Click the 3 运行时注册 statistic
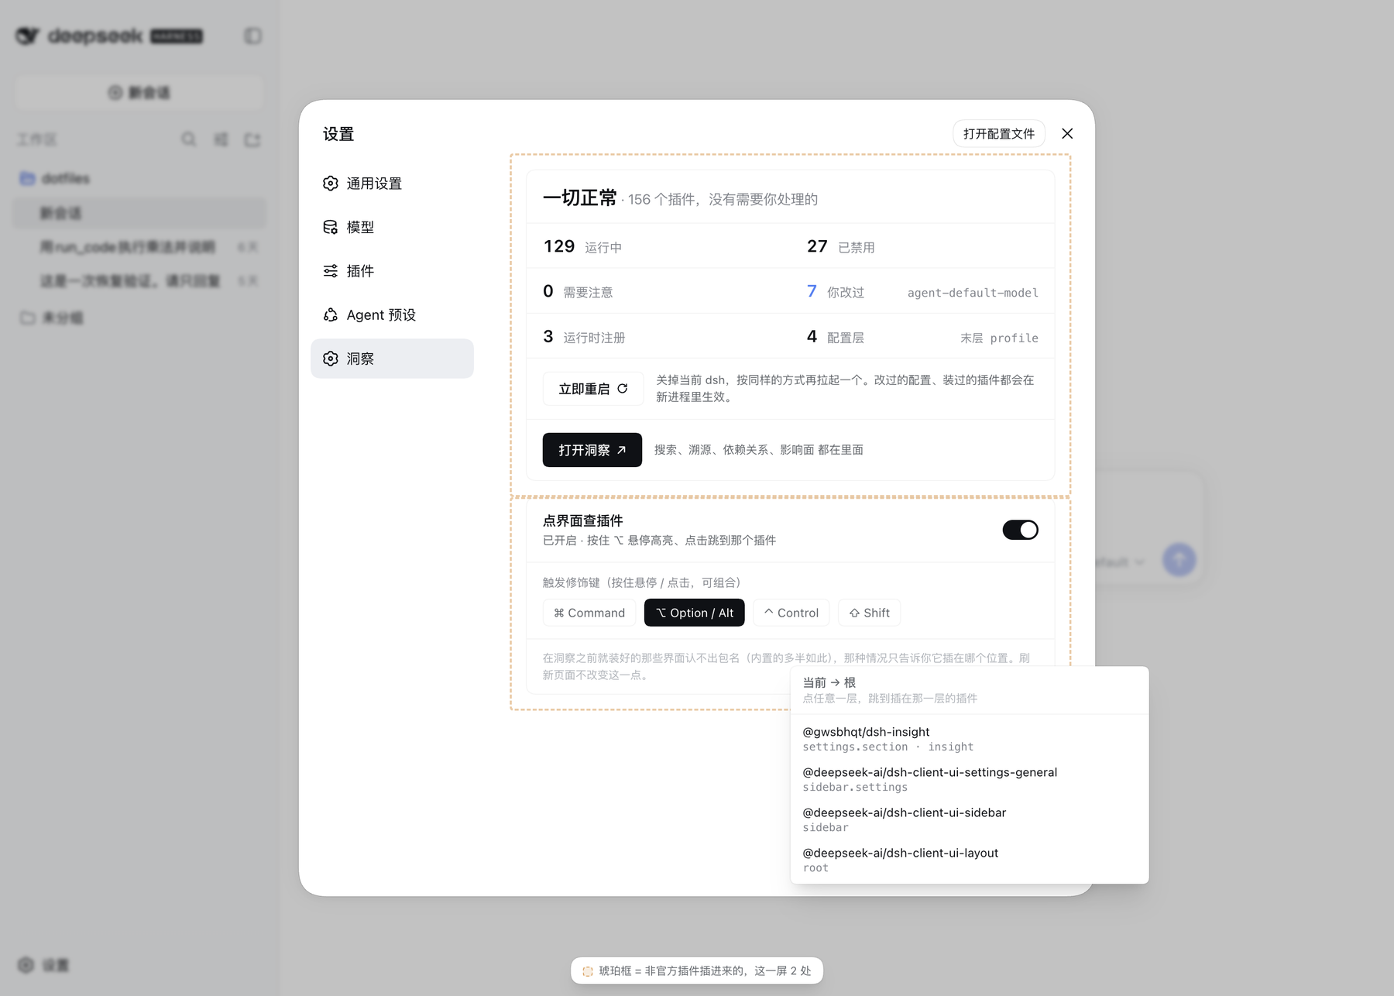This screenshot has height=996, width=1394. [584, 337]
